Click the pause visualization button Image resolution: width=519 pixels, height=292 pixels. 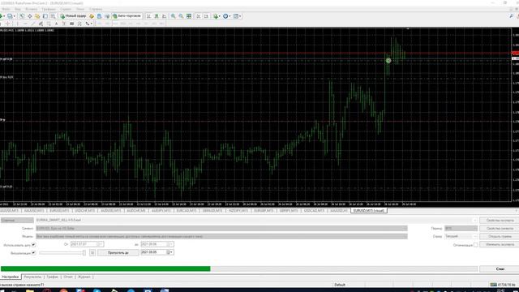click(x=92, y=252)
